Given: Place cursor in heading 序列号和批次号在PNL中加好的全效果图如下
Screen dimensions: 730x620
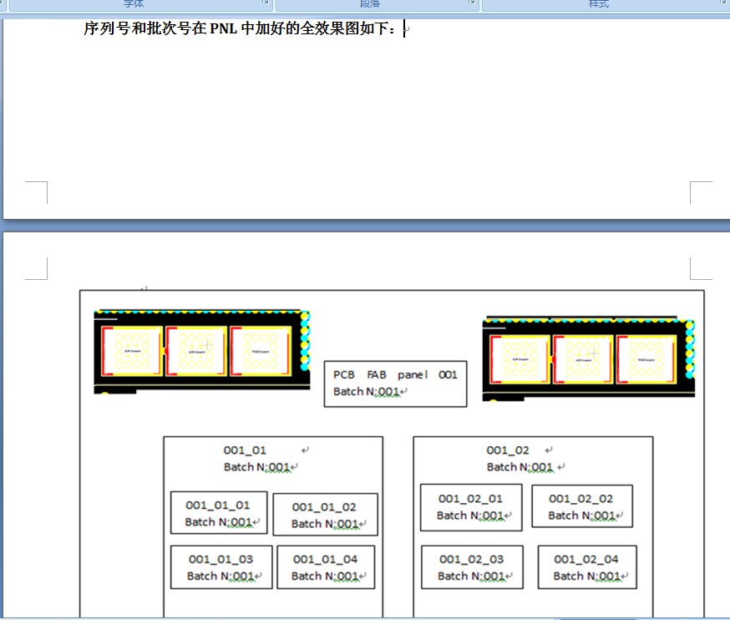Looking at the screenshot, I should point(240,28).
